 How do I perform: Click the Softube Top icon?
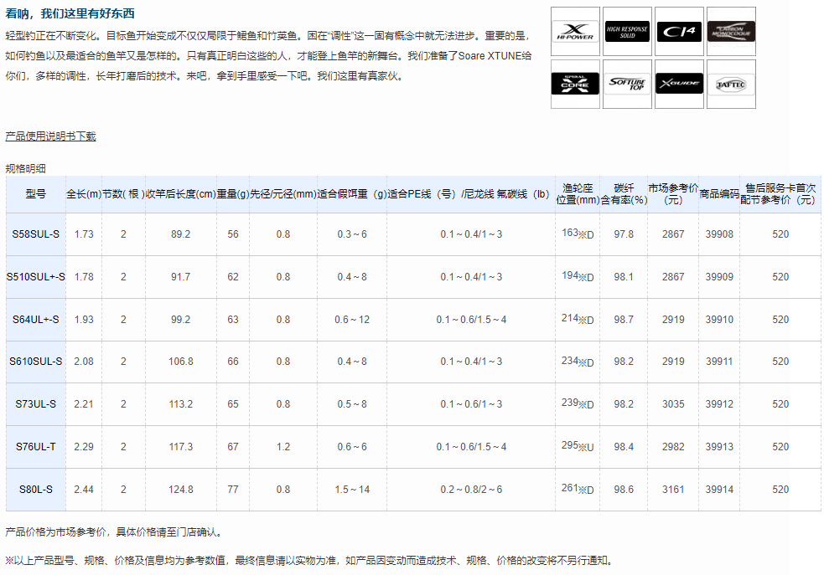tap(627, 84)
